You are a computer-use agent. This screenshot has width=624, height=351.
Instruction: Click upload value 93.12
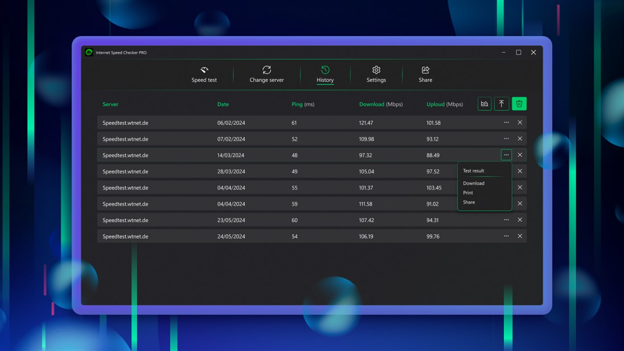(433, 139)
